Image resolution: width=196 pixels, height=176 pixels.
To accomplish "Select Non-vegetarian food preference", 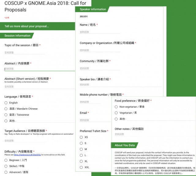I will 116,107.
